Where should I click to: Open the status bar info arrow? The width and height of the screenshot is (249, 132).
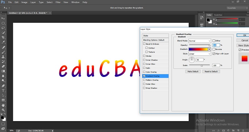[x=52, y=130]
